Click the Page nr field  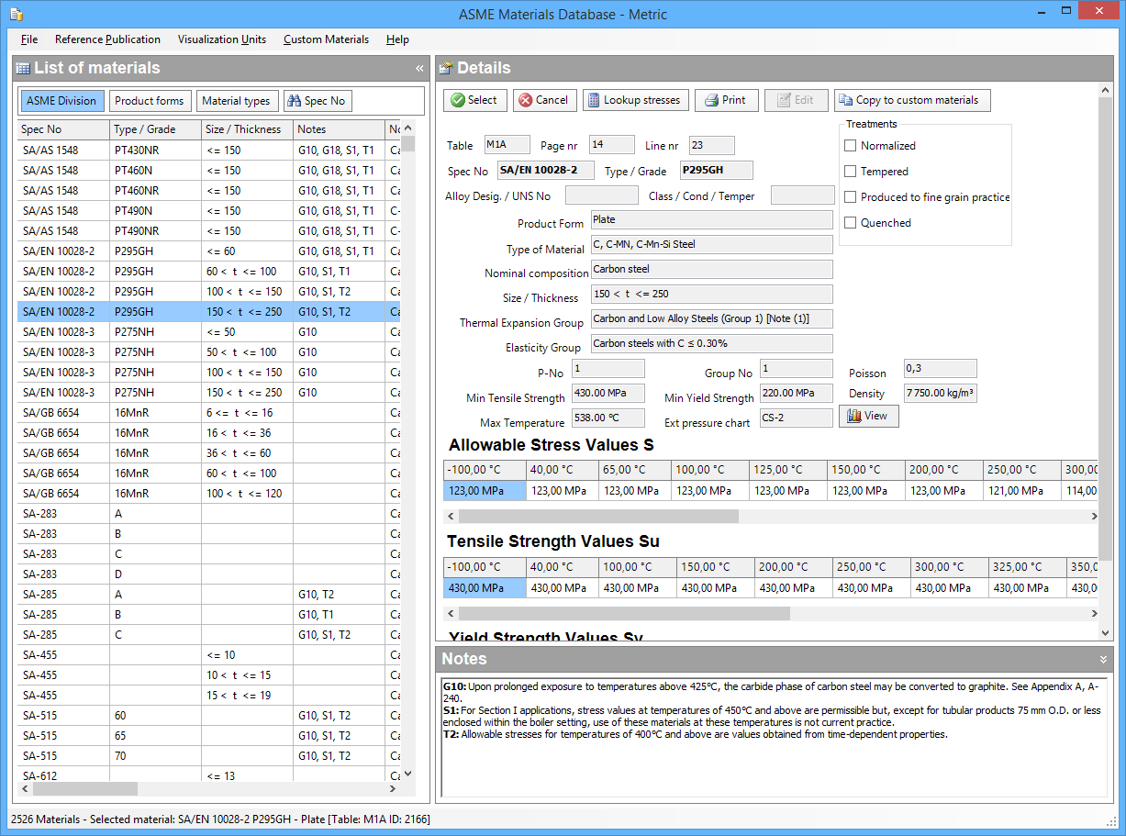tap(611, 145)
